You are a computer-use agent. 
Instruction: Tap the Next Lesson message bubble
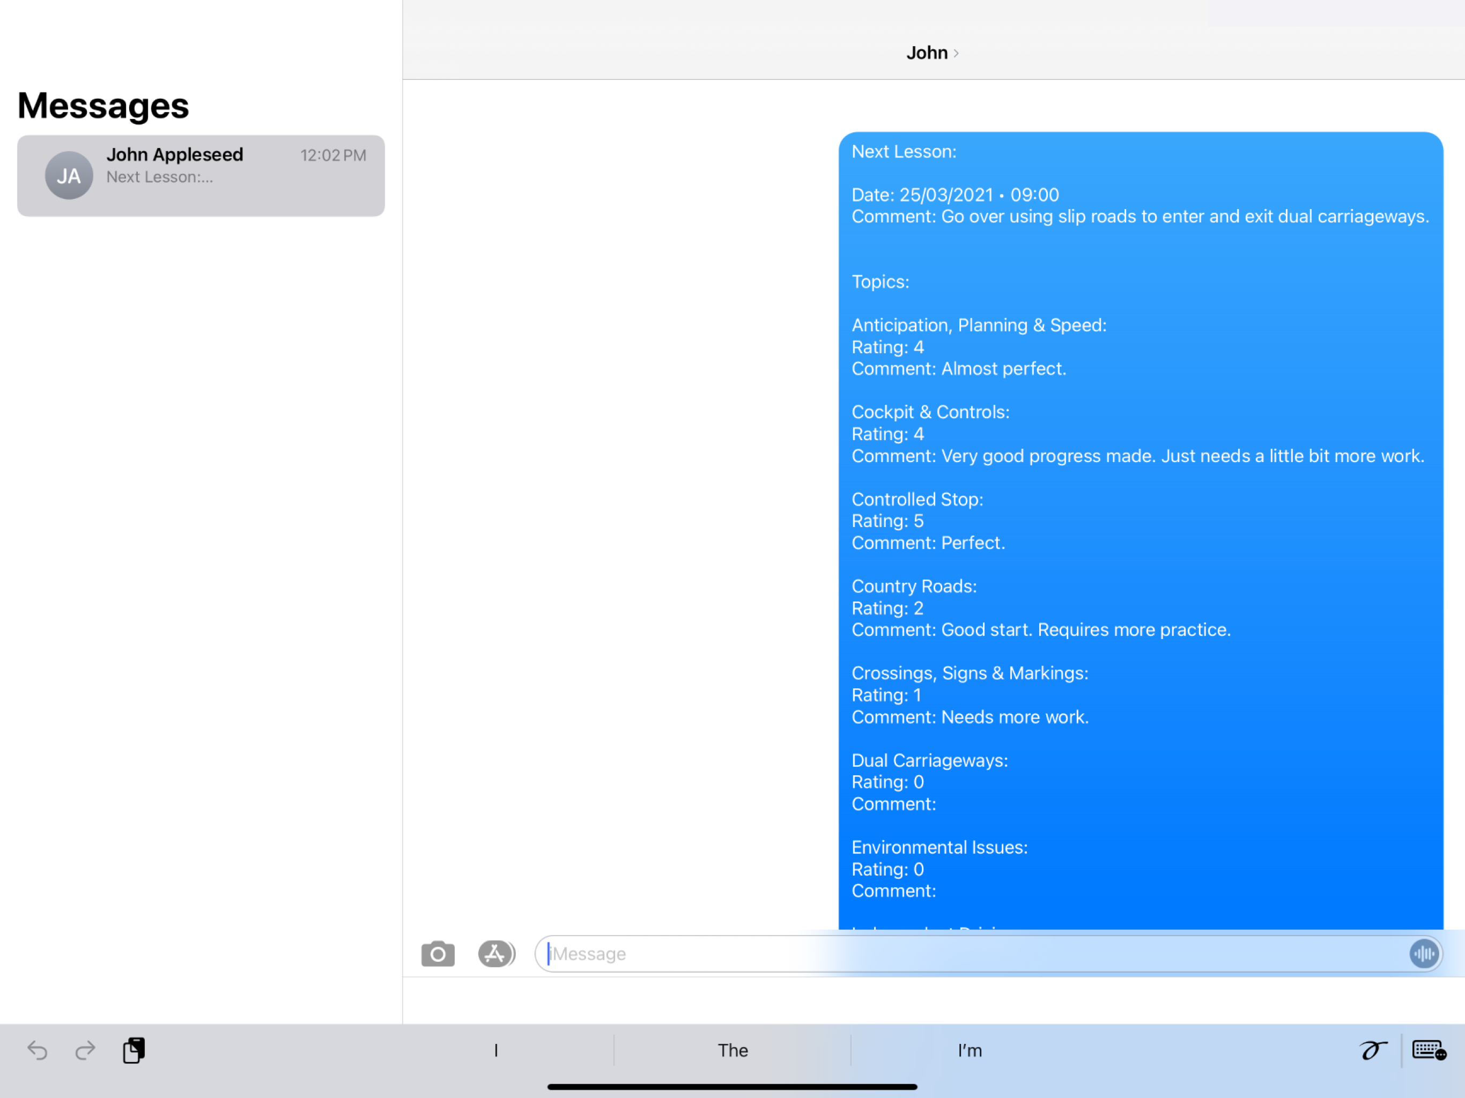(1140, 530)
